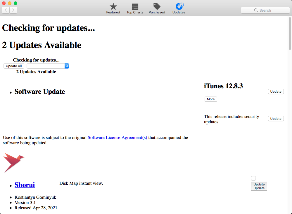Open the Top Charts list tab
This screenshot has width=292, height=214.
click(x=135, y=8)
